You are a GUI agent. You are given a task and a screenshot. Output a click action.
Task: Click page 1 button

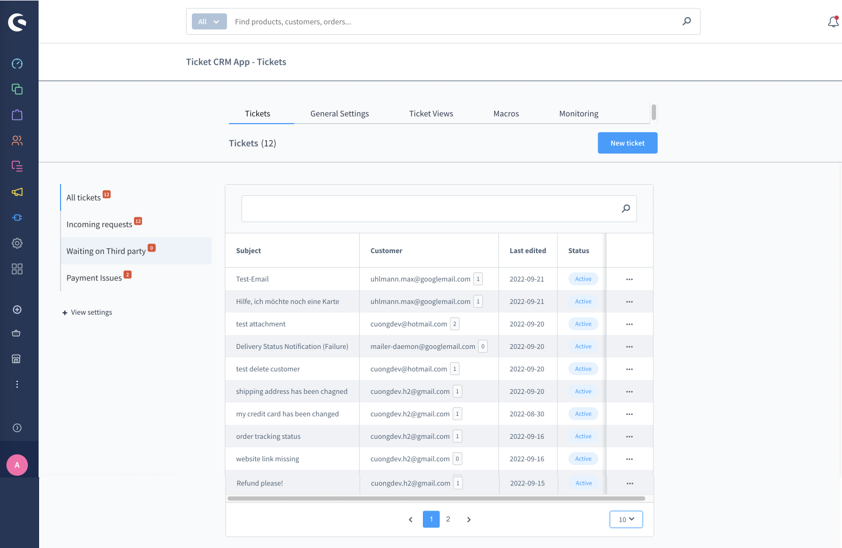click(x=431, y=519)
